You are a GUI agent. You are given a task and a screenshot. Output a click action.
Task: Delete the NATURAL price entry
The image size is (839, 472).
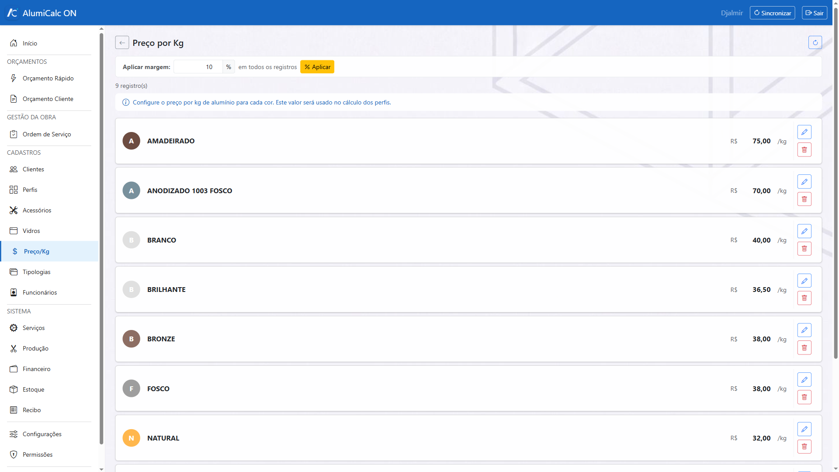click(x=804, y=447)
